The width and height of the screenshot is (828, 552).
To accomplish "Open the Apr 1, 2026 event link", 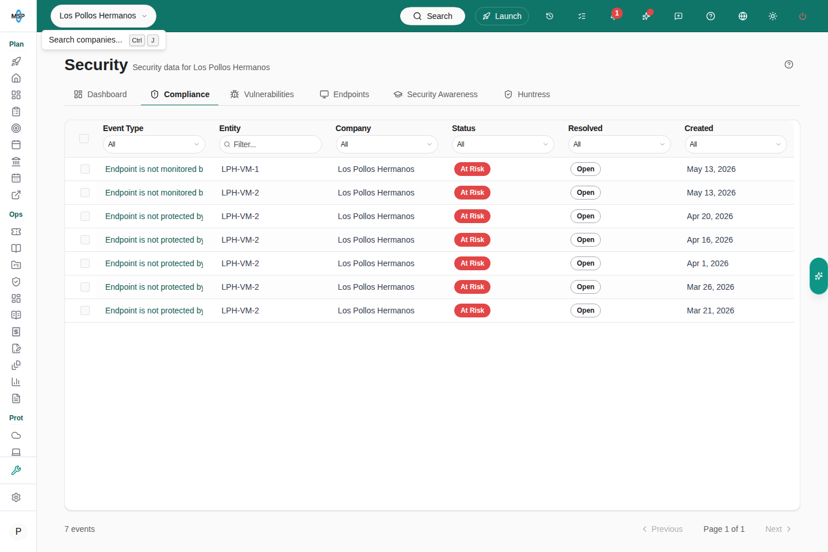I will coord(154,263).
